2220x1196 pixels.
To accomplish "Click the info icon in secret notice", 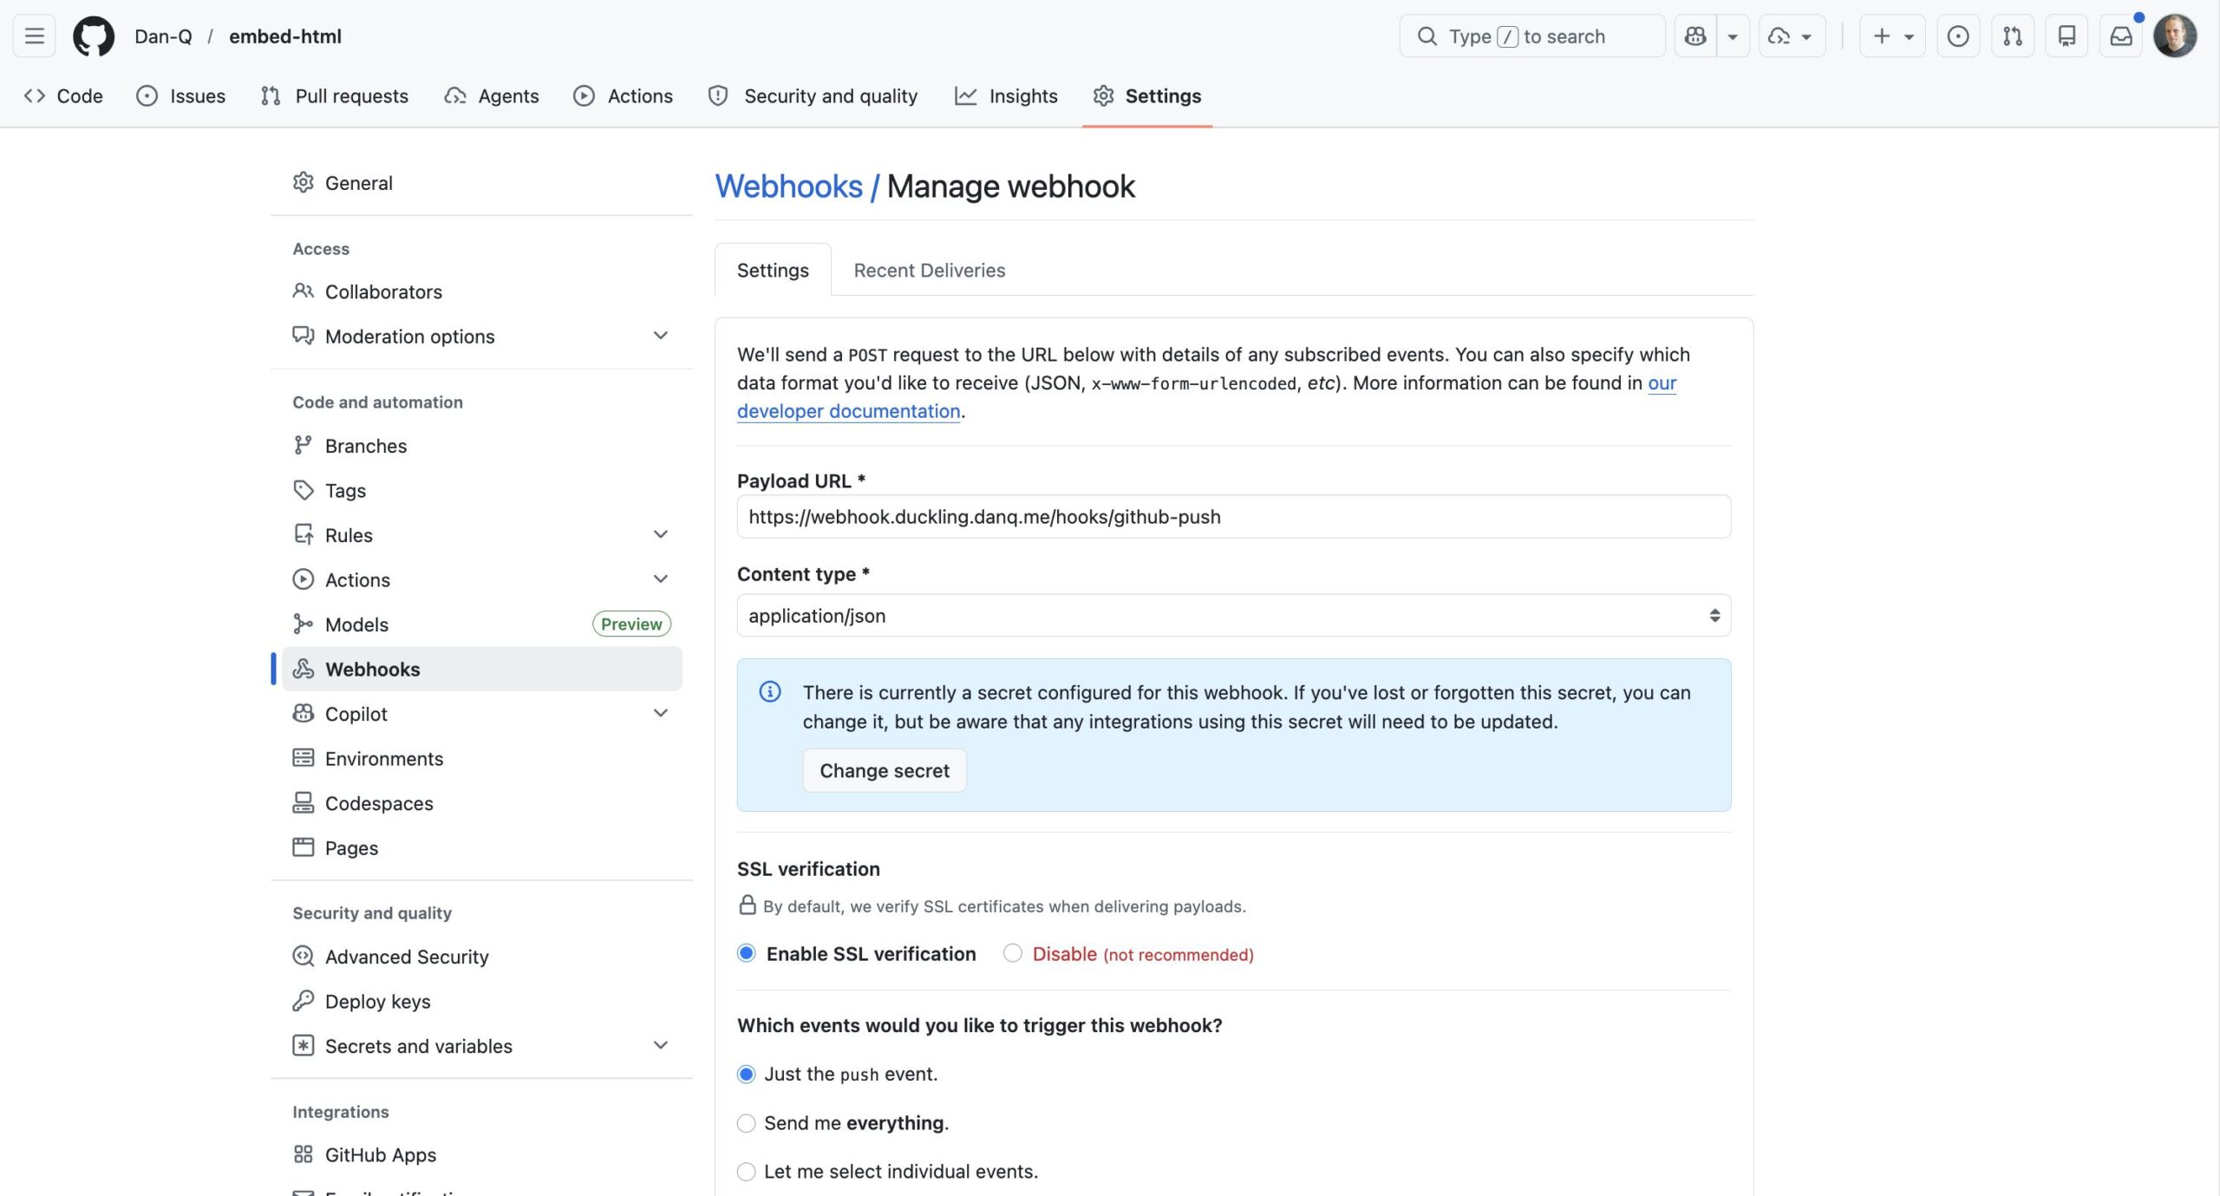I will tap(770, 691).
